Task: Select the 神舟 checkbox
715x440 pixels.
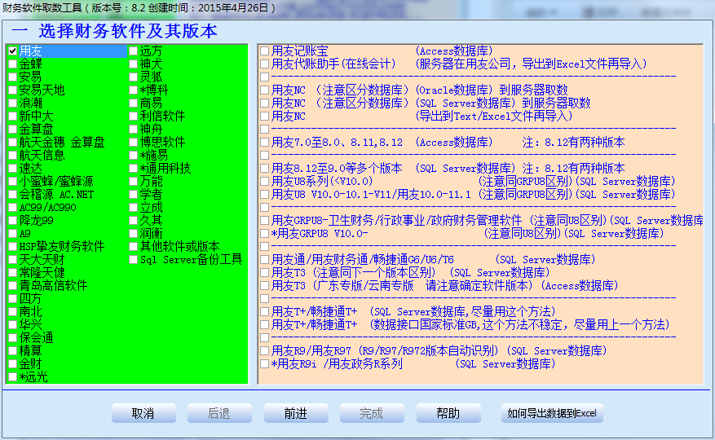Action: [133, 130]
